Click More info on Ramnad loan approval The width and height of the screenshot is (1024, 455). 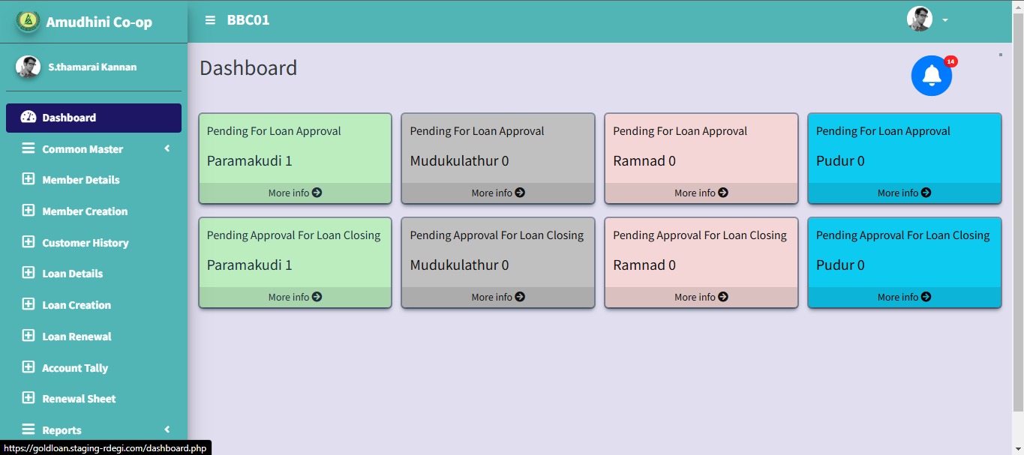coord(701,193)
